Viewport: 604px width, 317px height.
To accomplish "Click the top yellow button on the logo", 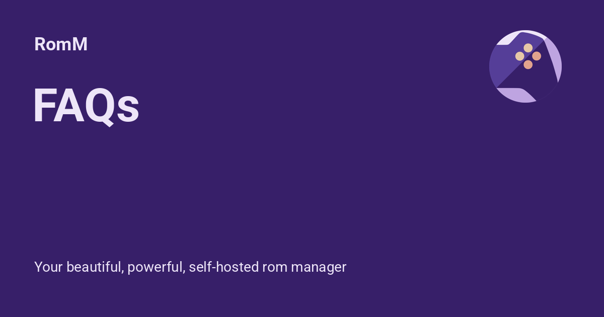I will point(528,48).
